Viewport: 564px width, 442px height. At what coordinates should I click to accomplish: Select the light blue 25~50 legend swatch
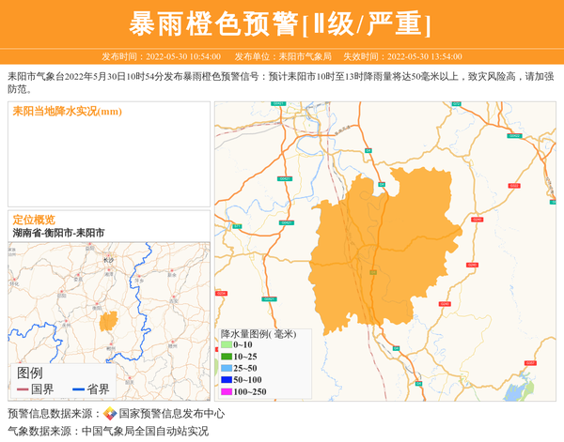tap(227, 368)
